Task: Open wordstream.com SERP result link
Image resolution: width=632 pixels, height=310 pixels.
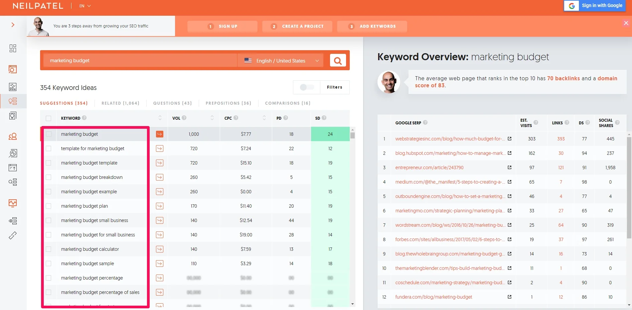Action: [x=450, y=225]
